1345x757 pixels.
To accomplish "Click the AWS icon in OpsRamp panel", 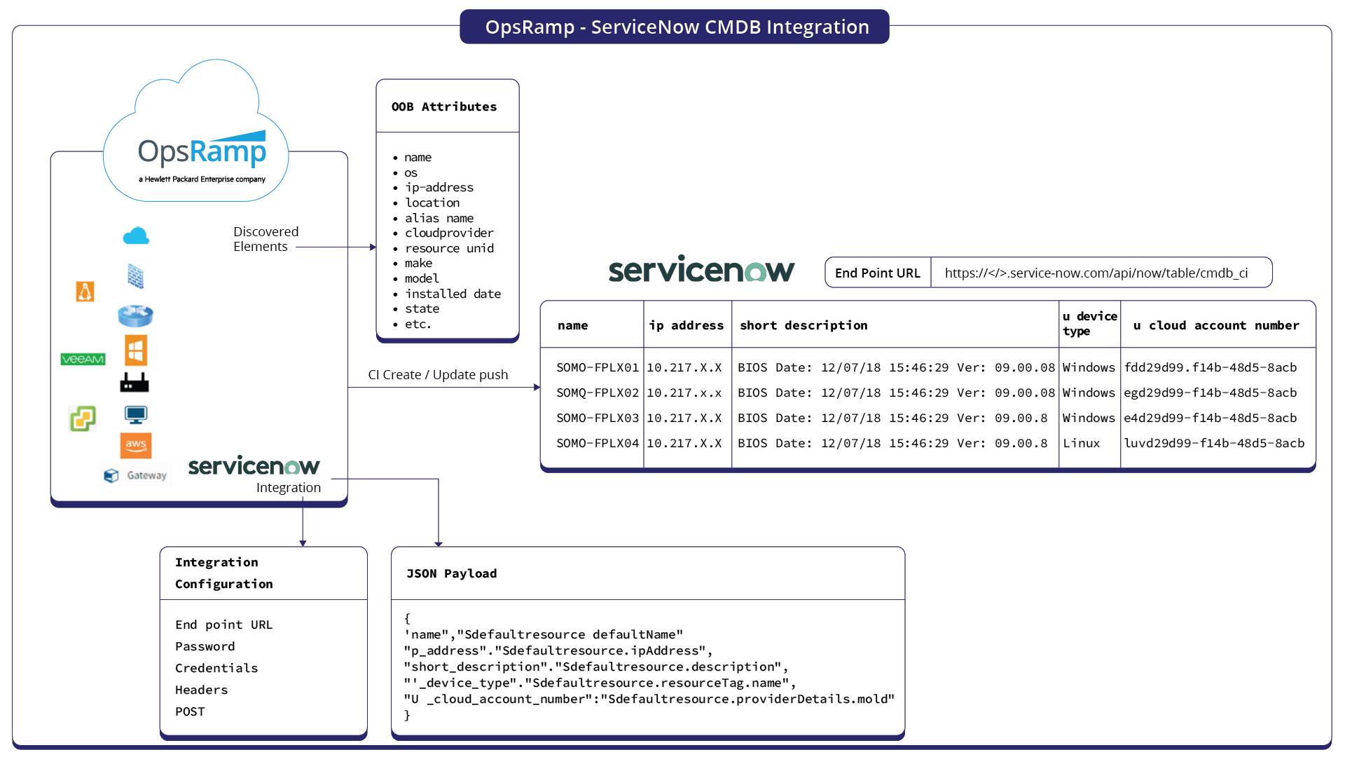I will (x=135, y=446).
